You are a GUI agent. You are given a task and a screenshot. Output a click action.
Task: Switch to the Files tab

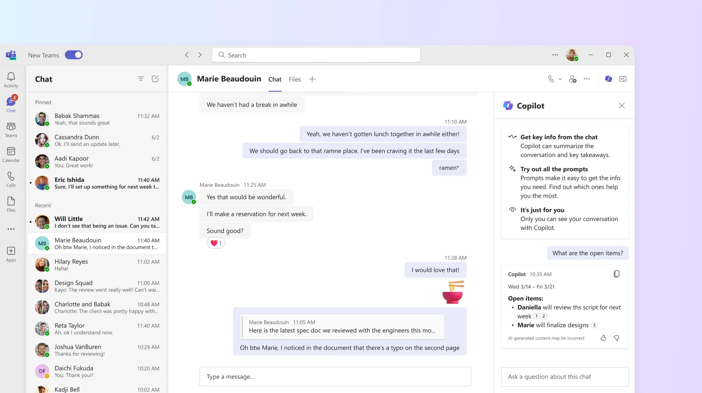[295, 79]
